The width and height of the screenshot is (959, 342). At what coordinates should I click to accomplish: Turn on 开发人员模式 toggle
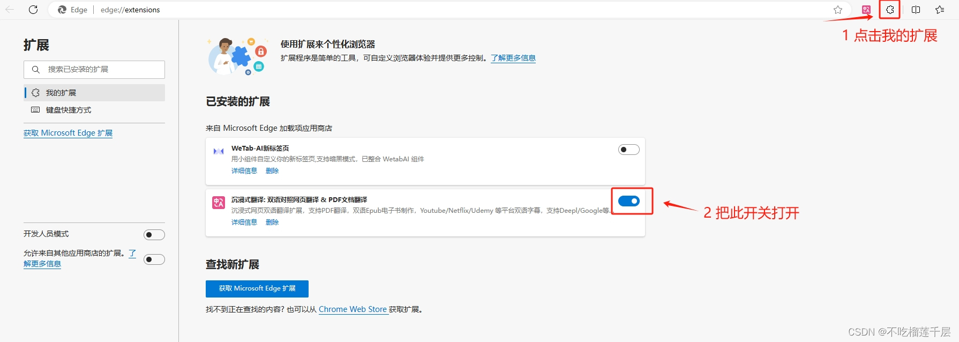154,235
